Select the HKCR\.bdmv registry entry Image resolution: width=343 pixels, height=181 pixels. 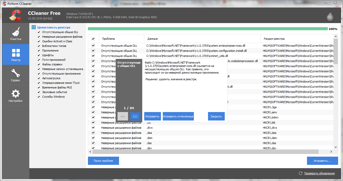pyautogui.click(x=270, y=117)
